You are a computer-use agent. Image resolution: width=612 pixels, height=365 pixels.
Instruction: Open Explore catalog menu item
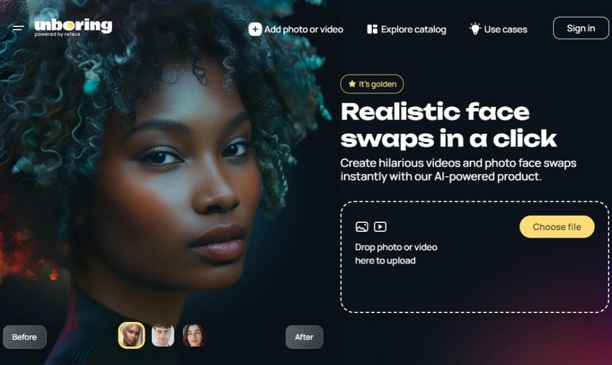tap(406, 29)
